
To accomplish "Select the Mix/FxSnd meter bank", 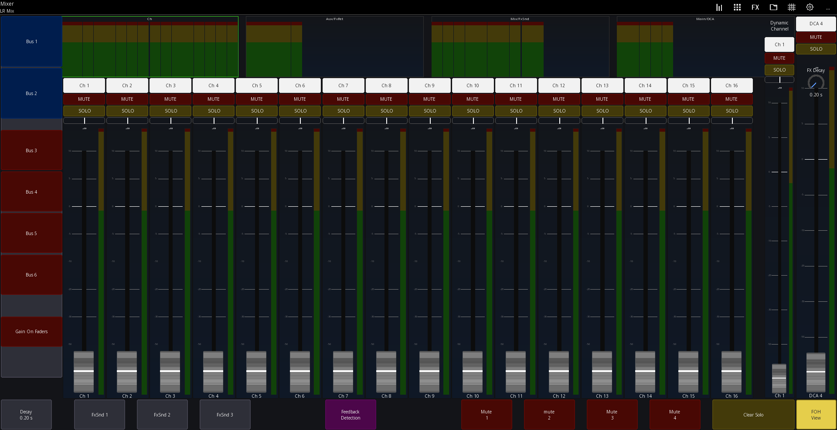I will 520,47.
